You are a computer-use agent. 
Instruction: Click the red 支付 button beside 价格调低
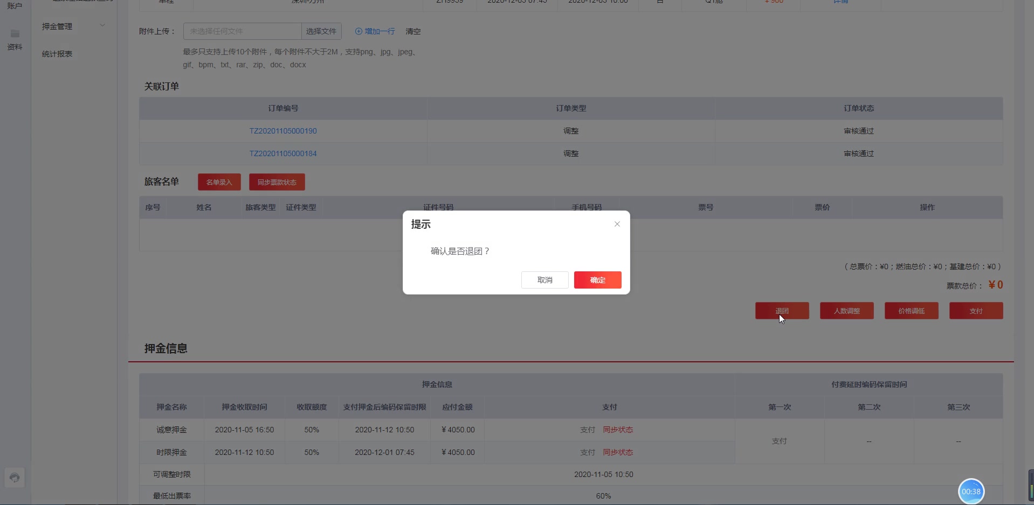(x=976, y=311)
